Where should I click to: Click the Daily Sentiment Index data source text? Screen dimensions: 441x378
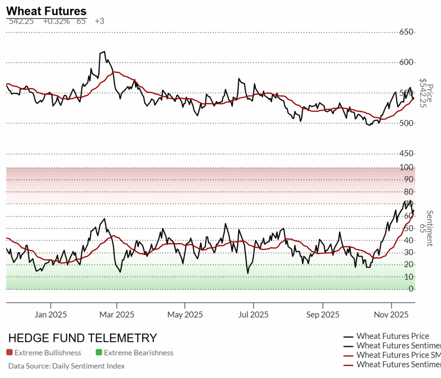[x=66, y=366]
